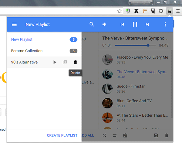Toggle the radio mode icon
This screenshot has width=182, height=147.
125,135
